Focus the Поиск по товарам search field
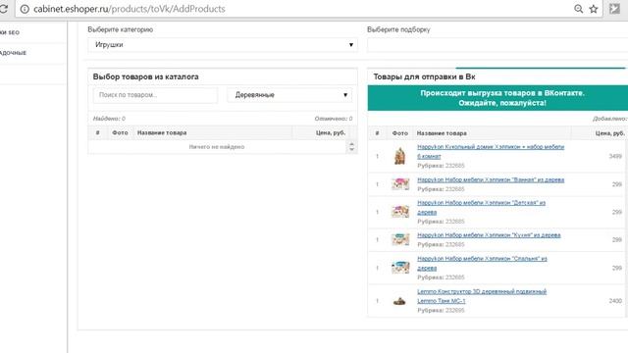This screenshot has height=353, width=628. pyautogui.click(x=155, y=95)
